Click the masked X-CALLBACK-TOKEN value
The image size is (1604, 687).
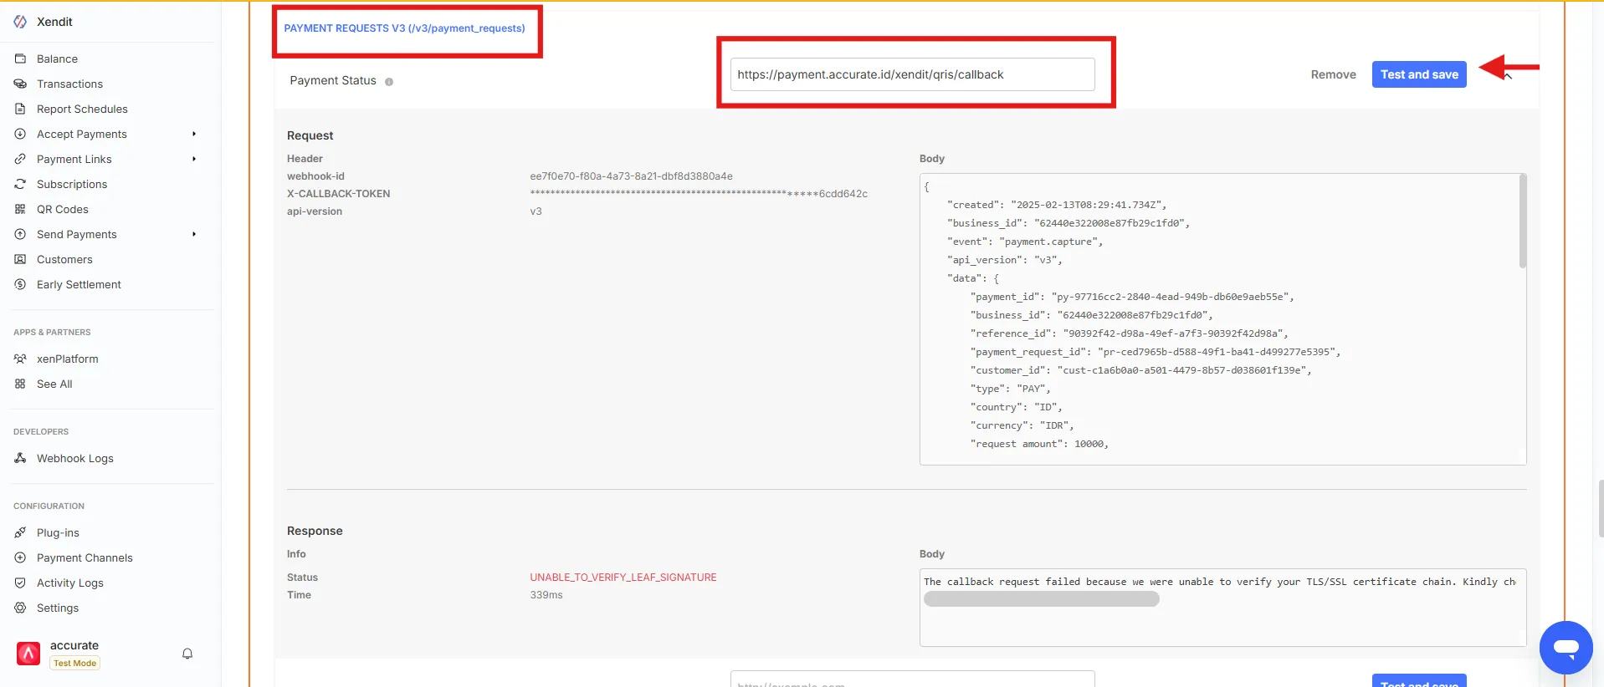[699, 194]
